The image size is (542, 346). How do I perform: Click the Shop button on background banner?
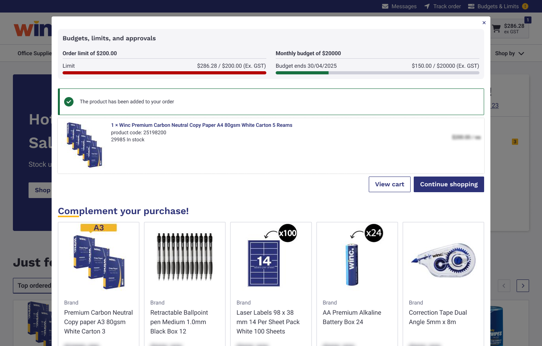click(40, 190)
